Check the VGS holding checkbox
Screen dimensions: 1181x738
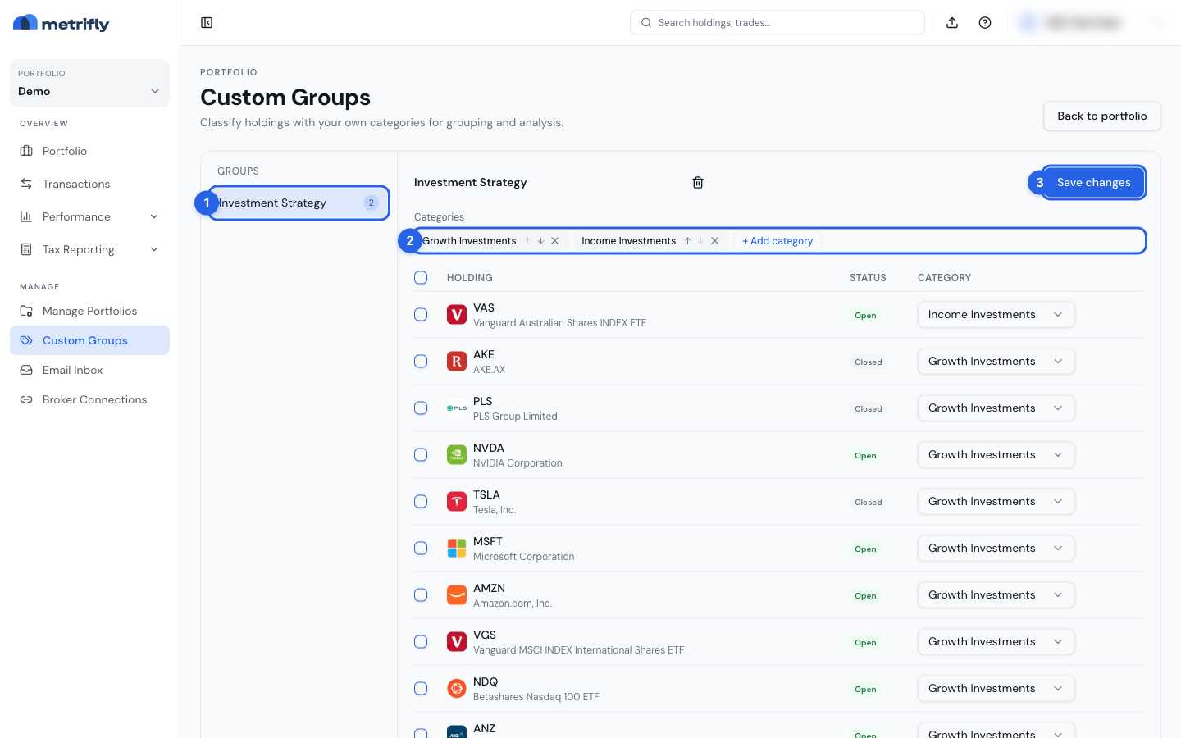pos(421,642)
